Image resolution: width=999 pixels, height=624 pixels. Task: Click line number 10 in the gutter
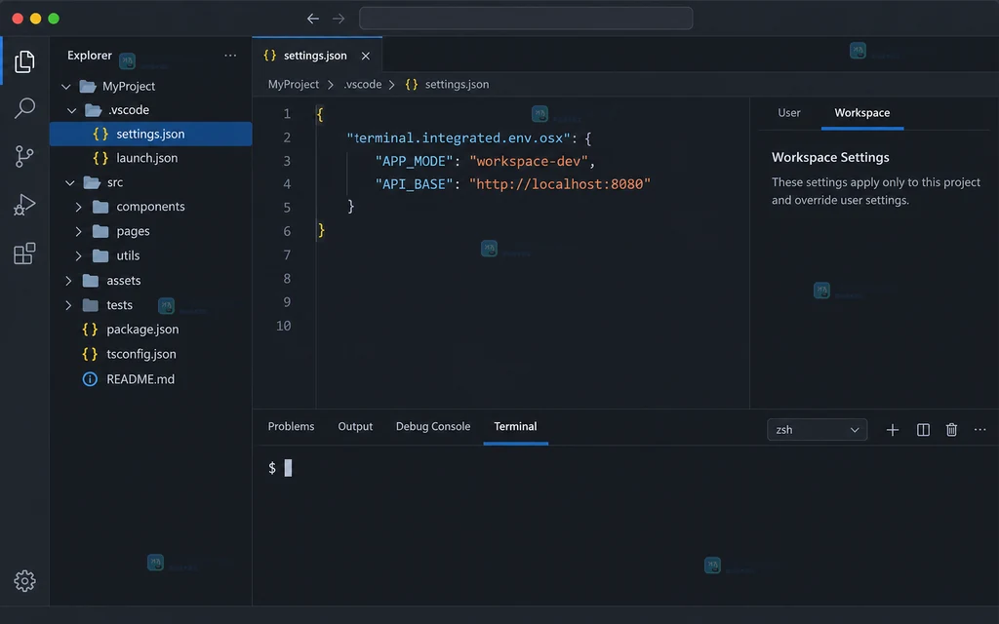point(284,326)
